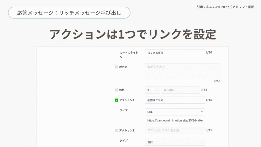261x147 pixels.
Task: Uncheck the green アクション1 checkbox
Action: point(116,100)
